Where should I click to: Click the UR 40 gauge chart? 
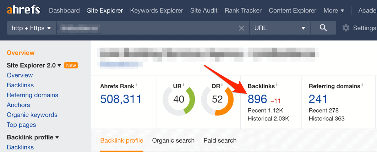[x=179, y=100]
